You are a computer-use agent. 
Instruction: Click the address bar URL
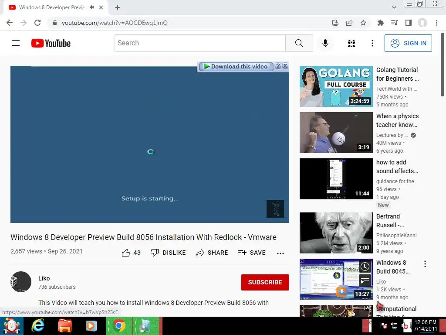[x=115, y=23]
